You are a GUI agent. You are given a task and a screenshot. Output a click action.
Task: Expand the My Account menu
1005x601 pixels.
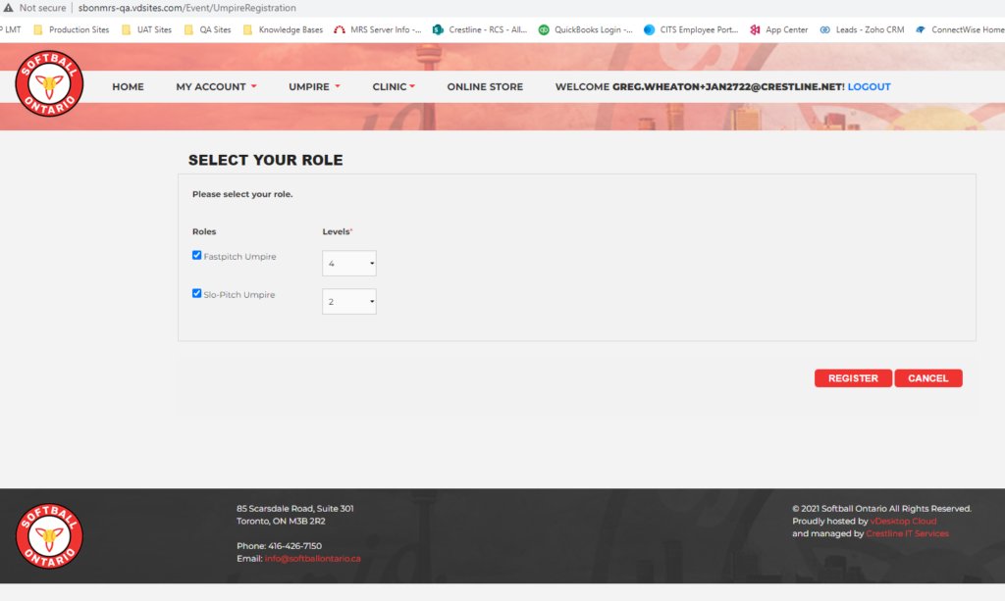pos(216,87)
